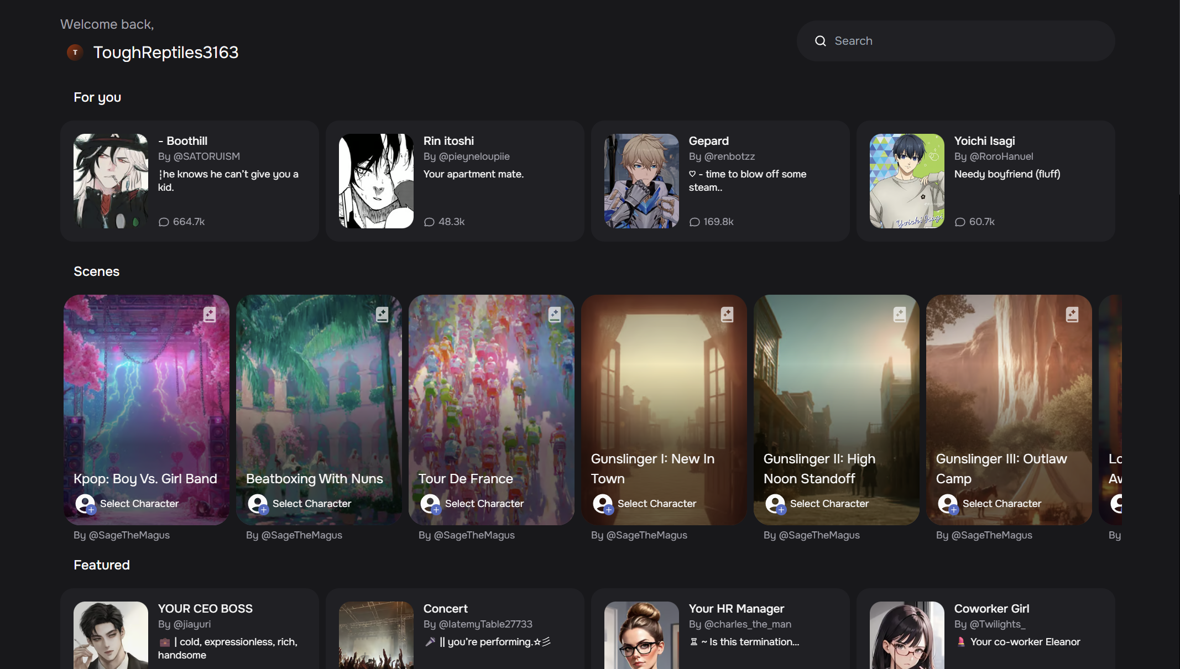Select Character for Gunslinger III: Outlaw Camp
The image size is (1180, 669).
click(x=1002, y=504)
